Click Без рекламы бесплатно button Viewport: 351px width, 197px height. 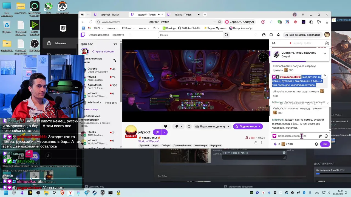(302, 35)
